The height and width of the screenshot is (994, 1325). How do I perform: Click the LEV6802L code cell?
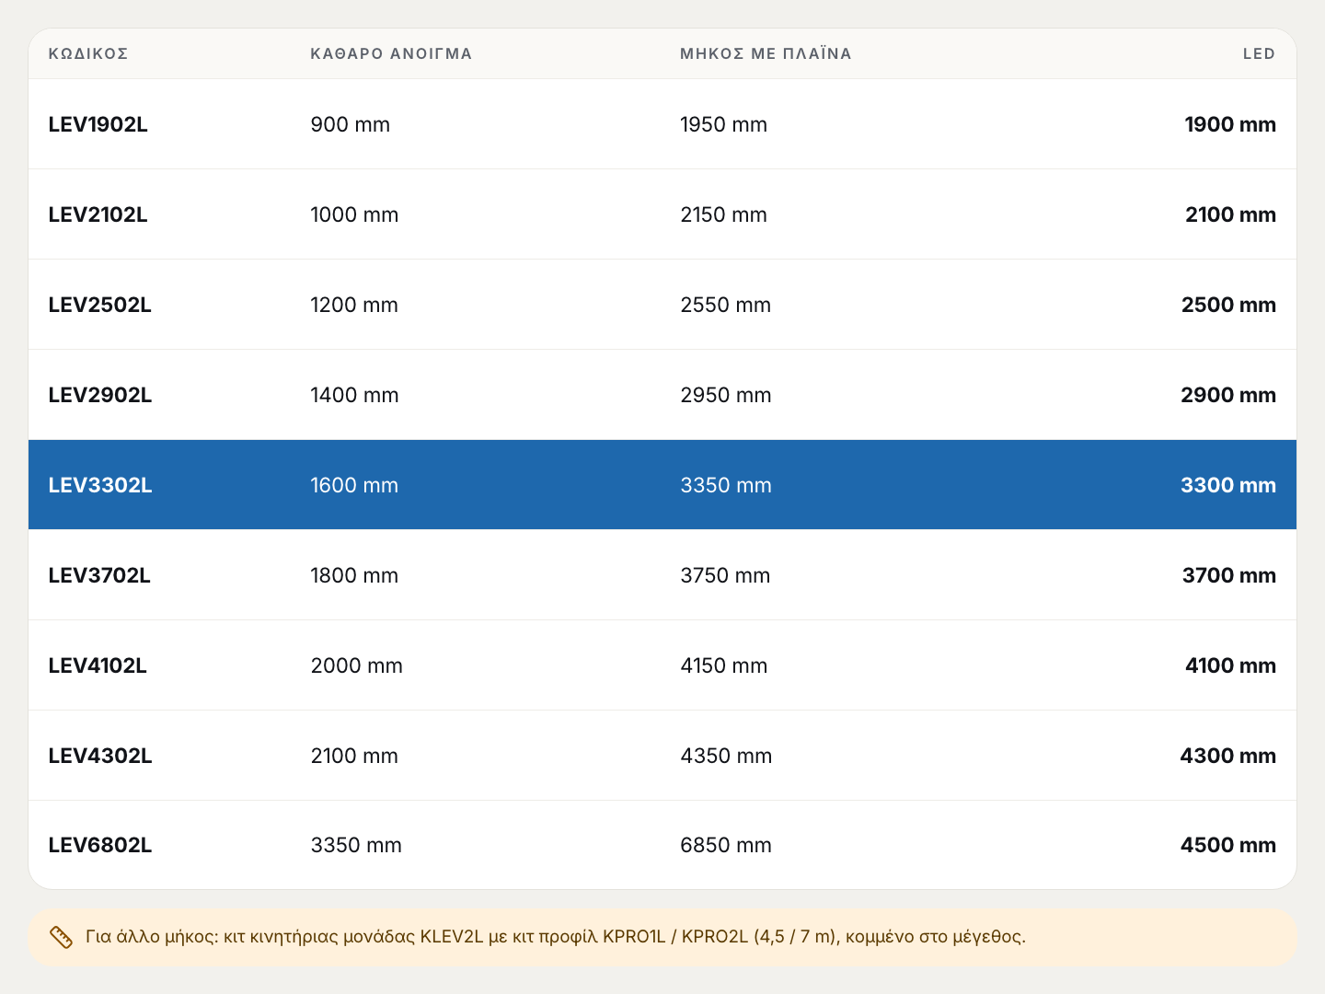coord(100,845)
